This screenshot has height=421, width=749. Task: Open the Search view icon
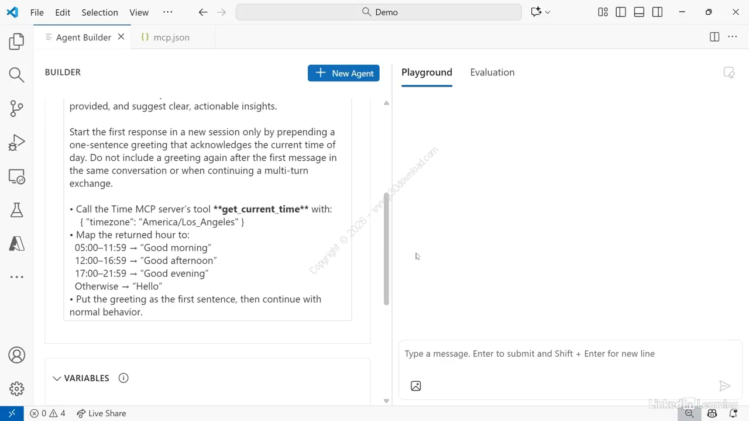[x=16, y=75]
